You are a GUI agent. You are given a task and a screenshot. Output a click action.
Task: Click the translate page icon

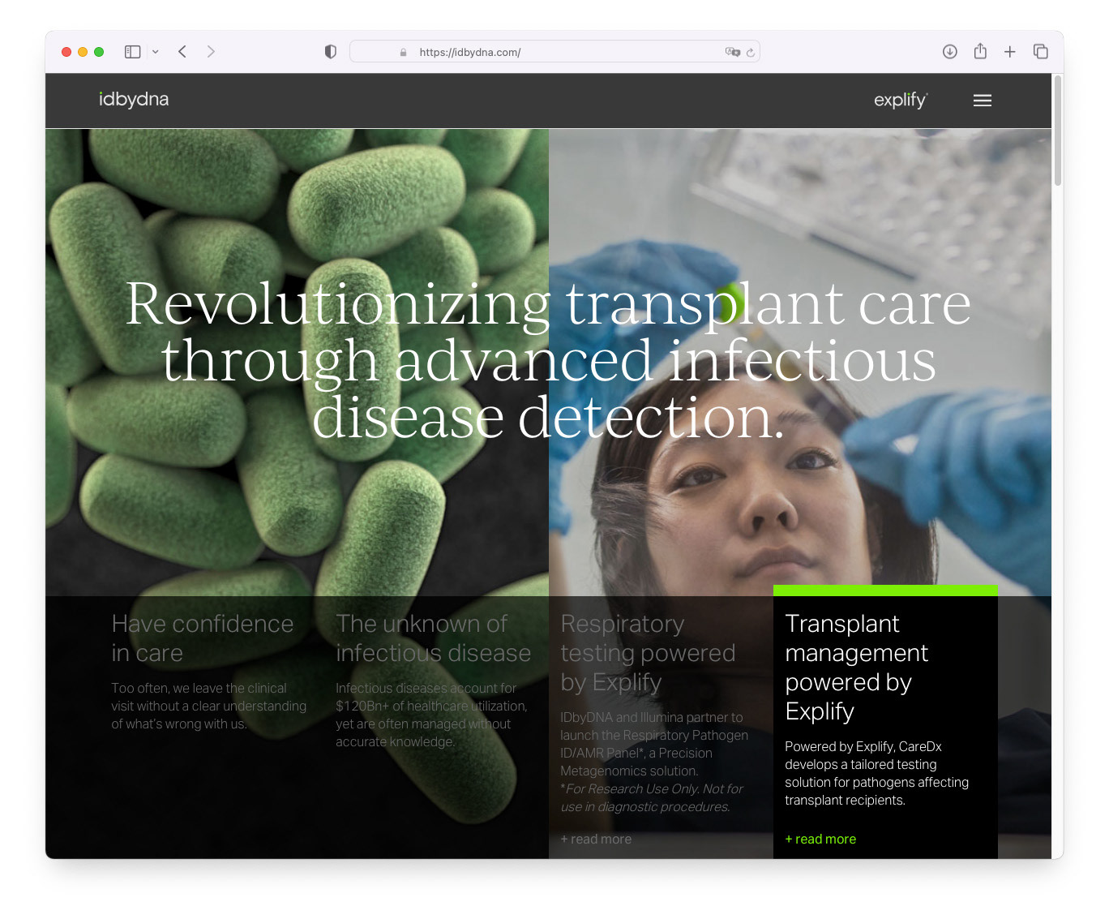[732, 52]
